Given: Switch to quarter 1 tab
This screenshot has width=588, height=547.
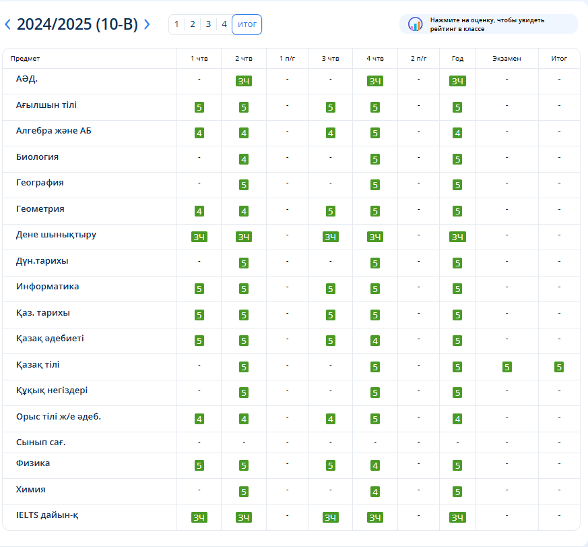Looking at the screenshot, I should point(176,24).
